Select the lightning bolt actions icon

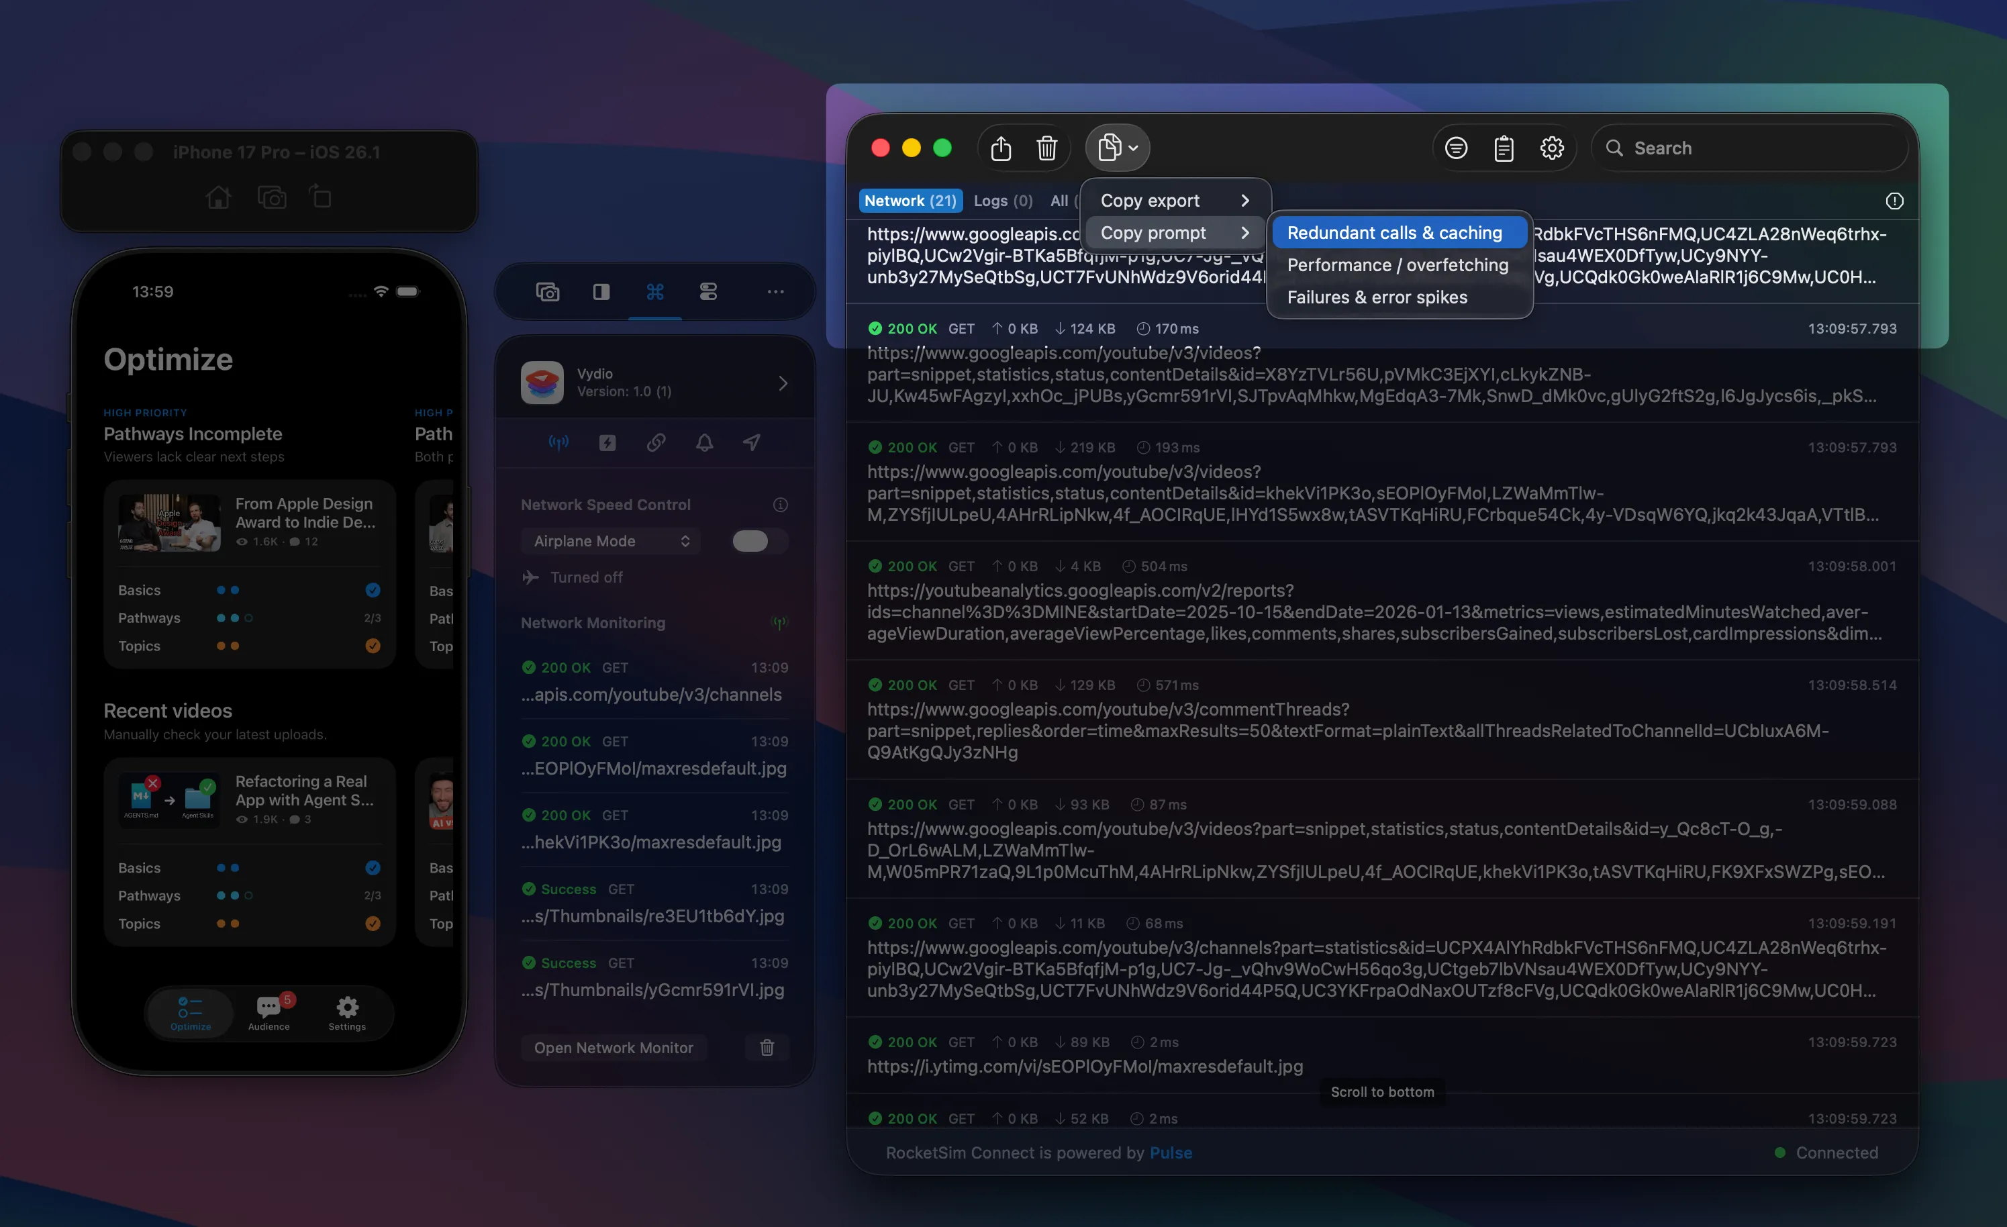(607, 442)
